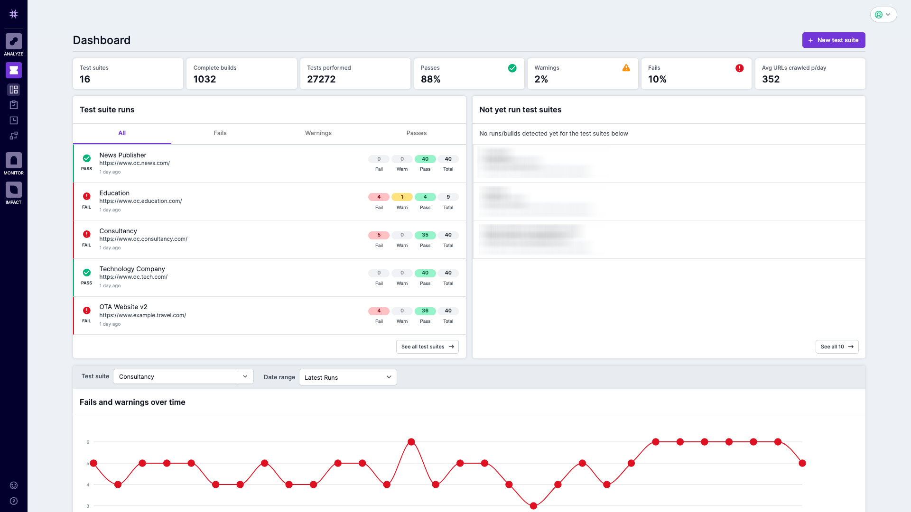Viewport: 911px width, 512px height.
Task: Click the help question mark icon
Action: [13, 501]
